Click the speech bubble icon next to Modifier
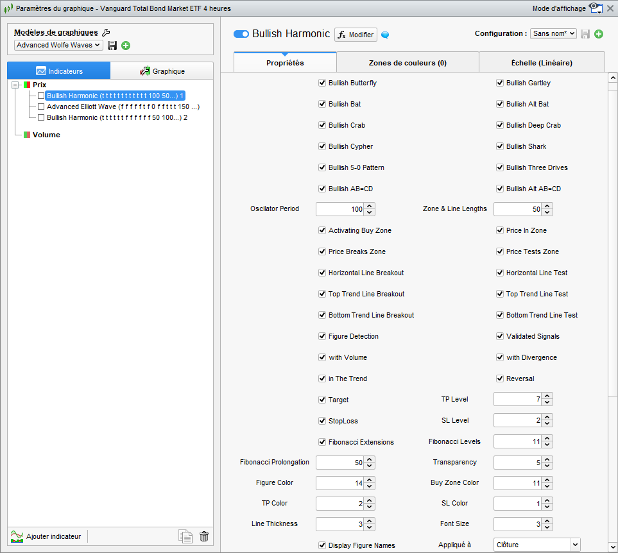 (x=386, y=35)
